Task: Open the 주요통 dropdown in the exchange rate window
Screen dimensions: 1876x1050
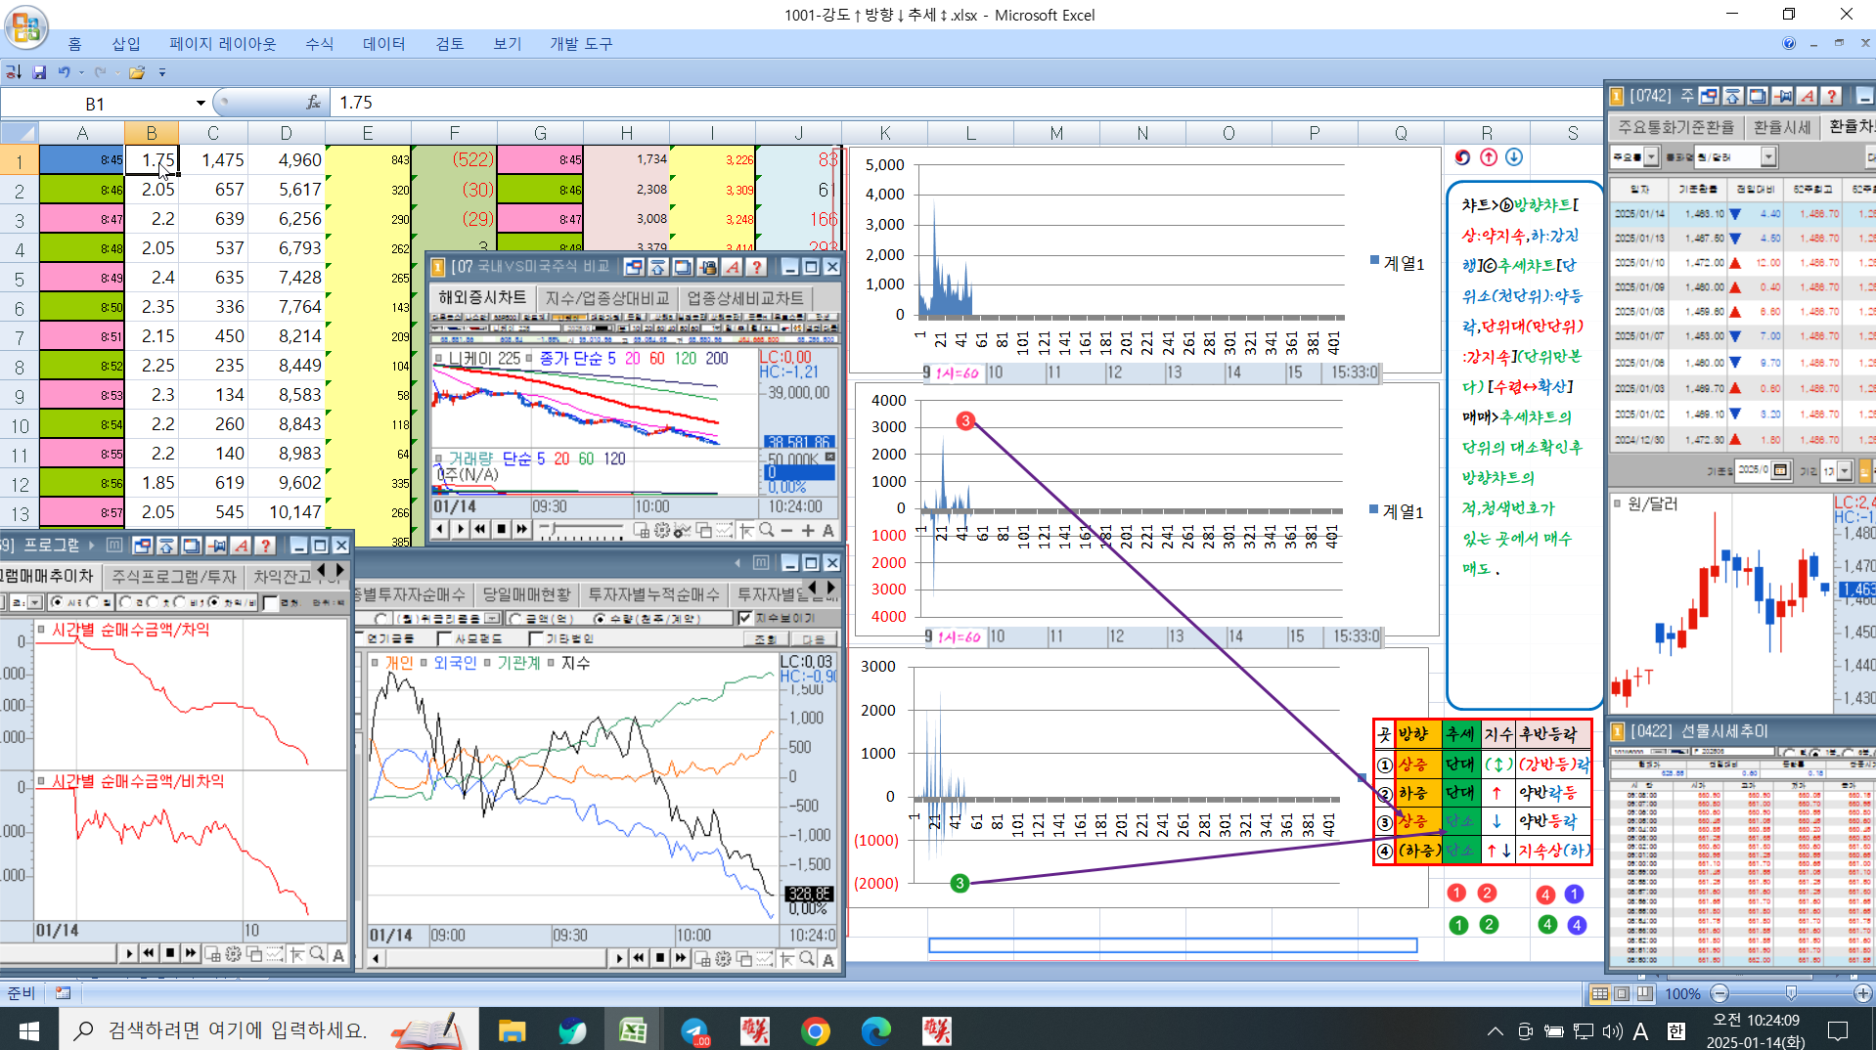Action: 1651,156
